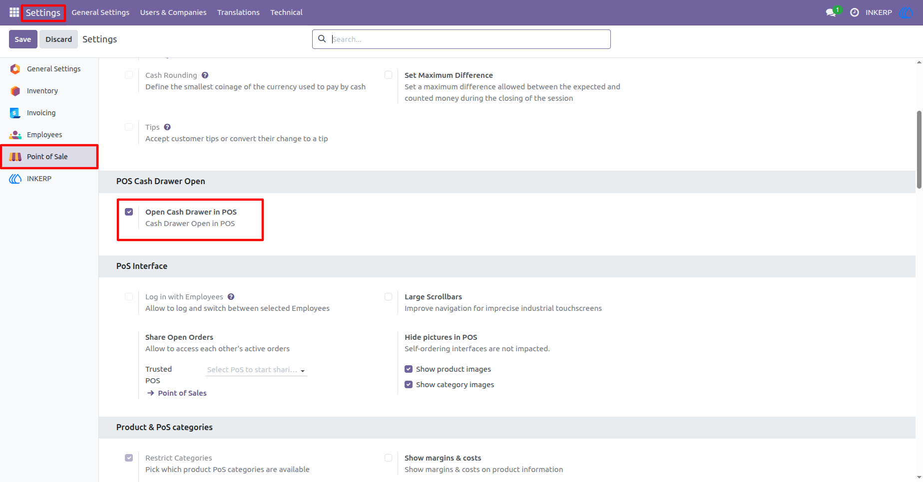The image size is (923, 482).
Task: Select the Employees sidebar icon
Action: [x=15, y=135]
